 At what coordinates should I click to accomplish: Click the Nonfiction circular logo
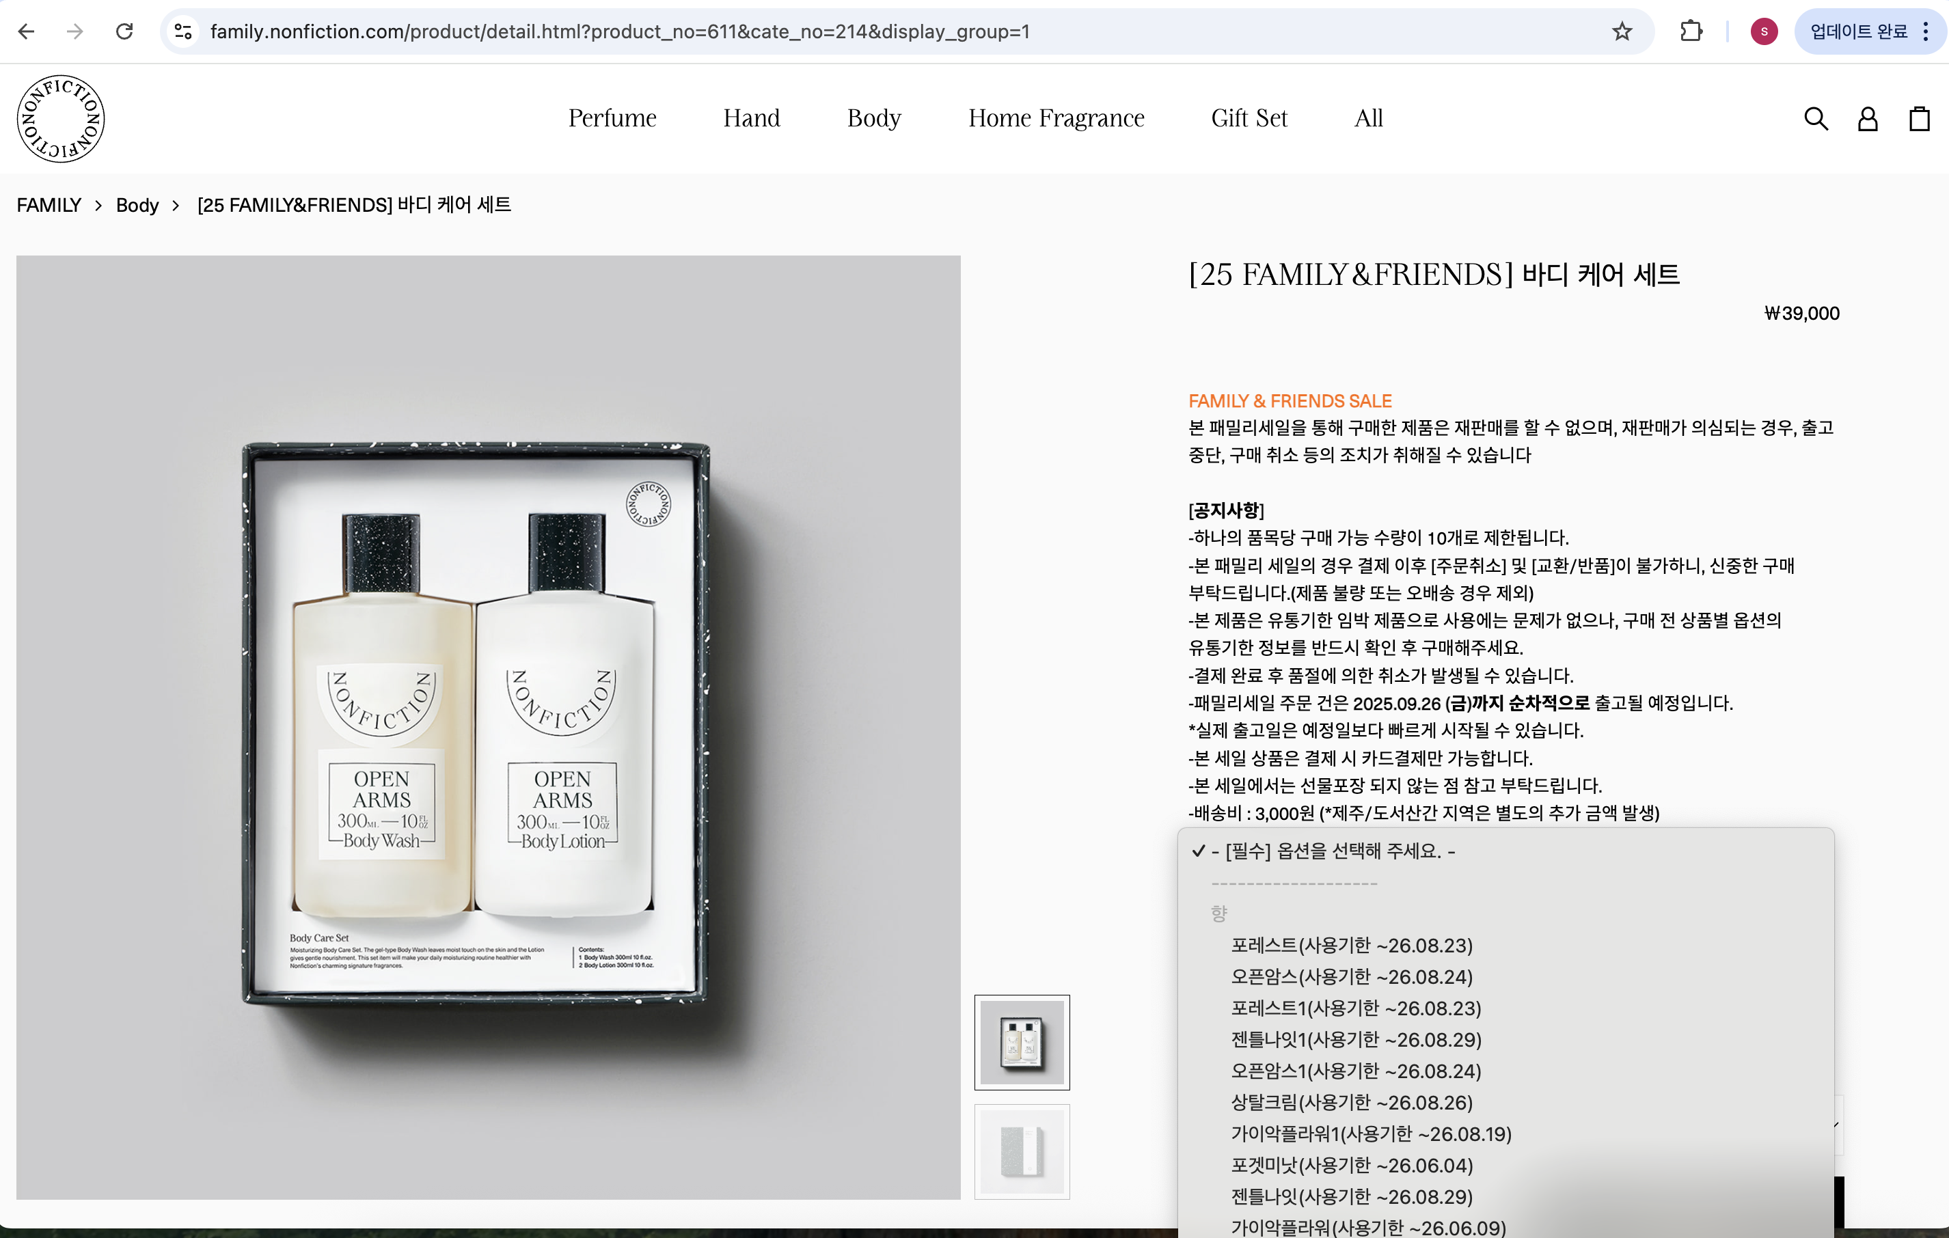tap(61, 119)
